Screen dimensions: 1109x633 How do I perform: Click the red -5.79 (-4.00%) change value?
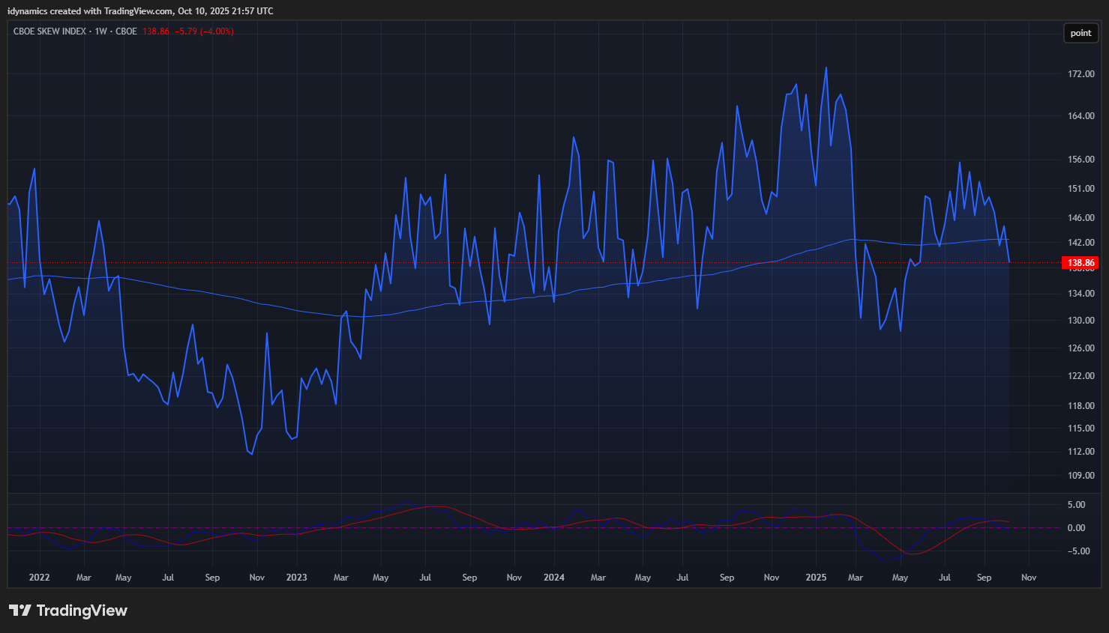[204, 31]
